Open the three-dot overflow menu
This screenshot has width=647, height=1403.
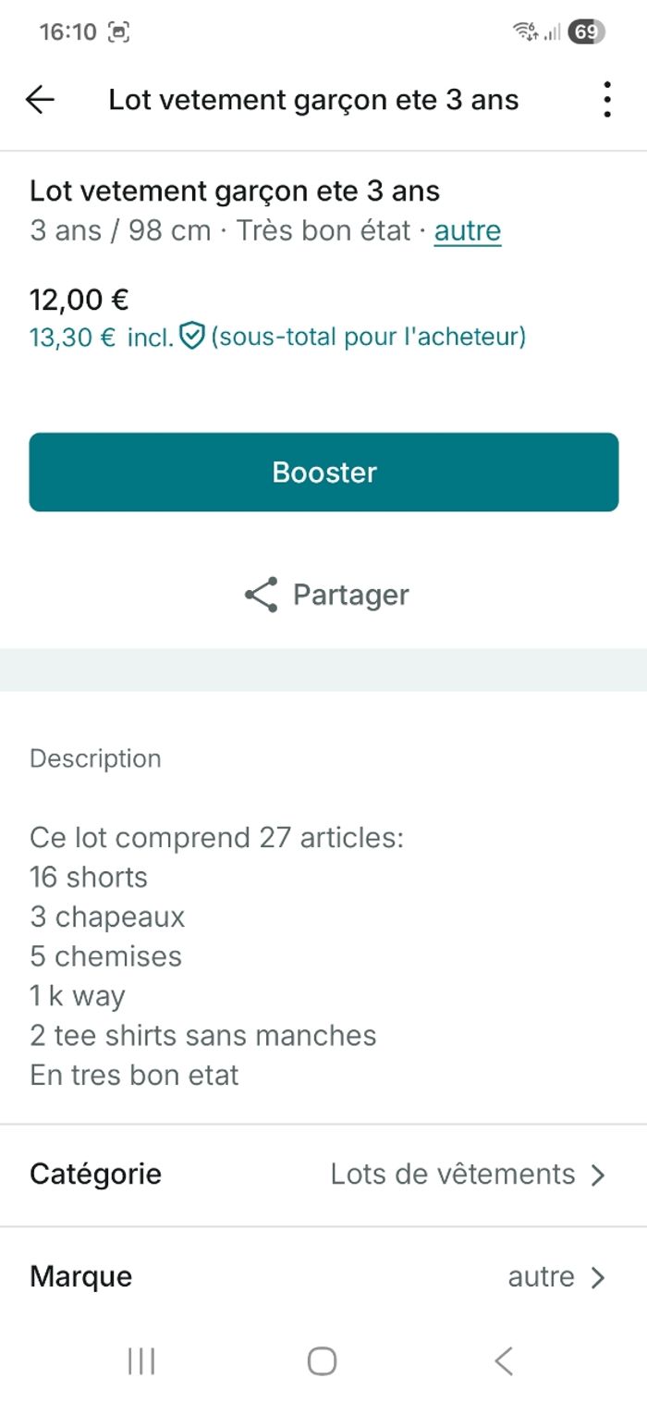pyautogui.click(x=606, y=100)
